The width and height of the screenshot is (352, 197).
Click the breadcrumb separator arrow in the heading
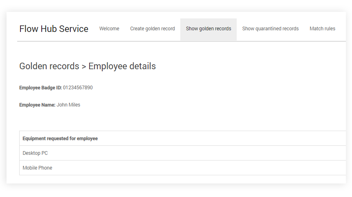84,66
